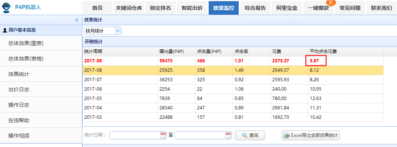
Task: Open the 一键爆款 tab
Action: coord(318,8)
